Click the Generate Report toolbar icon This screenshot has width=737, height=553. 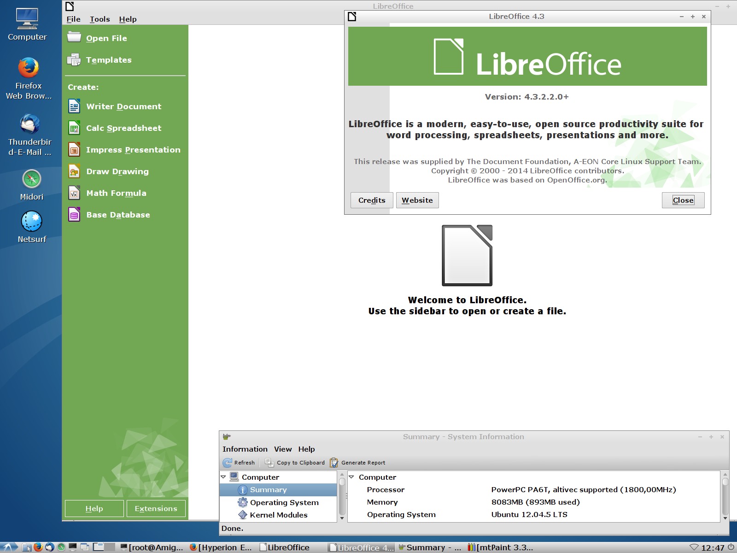pyautogui.click(x=334, y=463)
